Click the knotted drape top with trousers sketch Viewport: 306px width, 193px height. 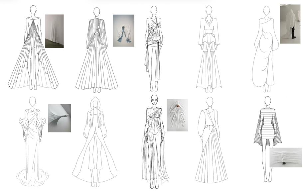tap(154, 49)
